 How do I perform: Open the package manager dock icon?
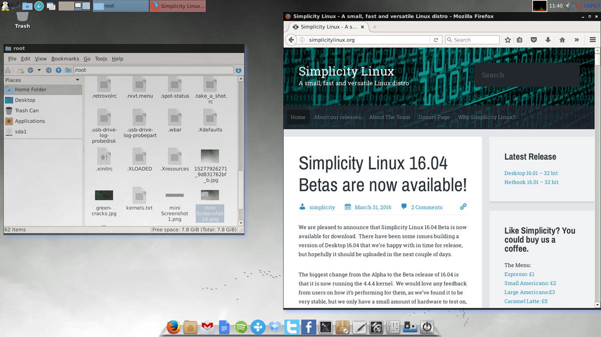[x=343, y=327]
